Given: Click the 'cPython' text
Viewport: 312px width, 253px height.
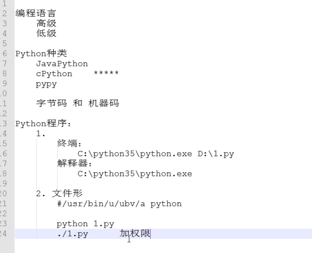Looking at the screenshot, I should tap(54, 74).
